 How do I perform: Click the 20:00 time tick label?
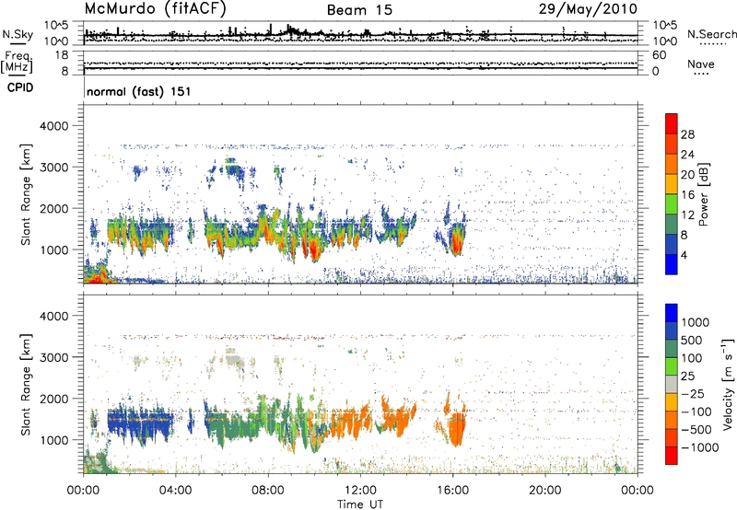pos(544,491)
